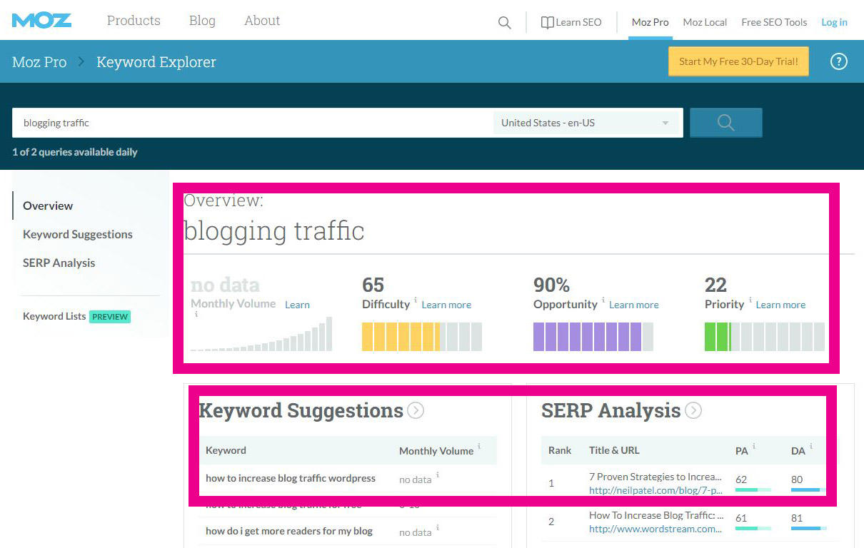Image resolution: width=864 pixels, height=548 pixels.
Task: Switch to Moz Local tab
Action: click(705, 22)
